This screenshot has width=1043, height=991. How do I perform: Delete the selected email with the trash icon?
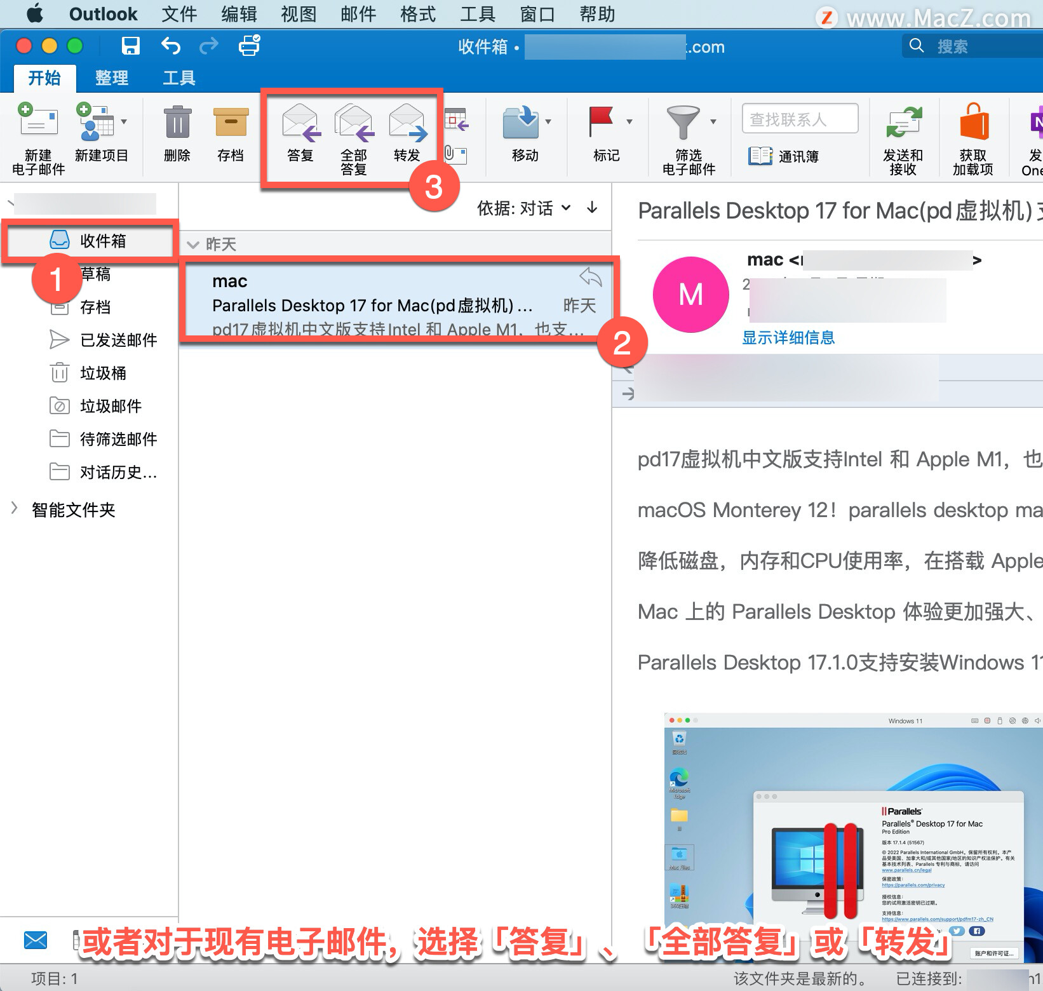(177, 122)
